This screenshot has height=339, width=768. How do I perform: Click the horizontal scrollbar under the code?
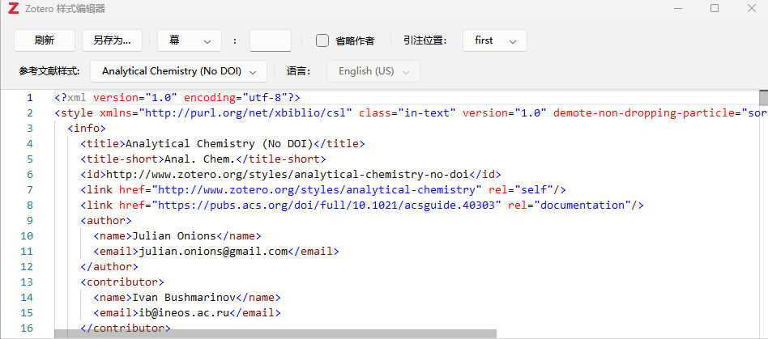275,333
